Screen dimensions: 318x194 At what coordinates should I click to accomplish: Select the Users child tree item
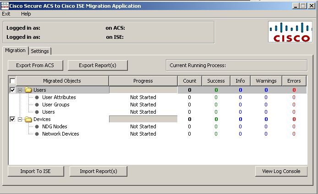(x=49, y=112)
